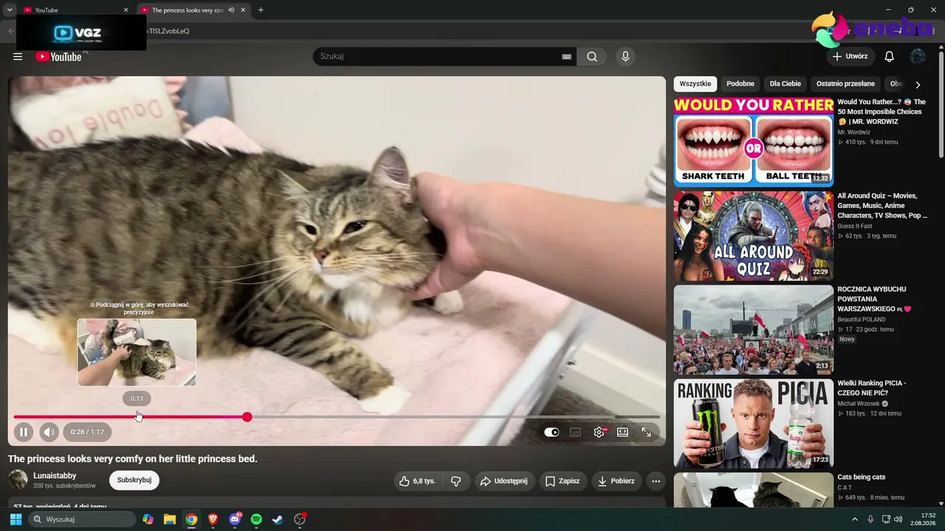This screenshot has width=945, height=531.
Task: Switch to theater mode
Action: pyautogui.click(x=622, y=432)
